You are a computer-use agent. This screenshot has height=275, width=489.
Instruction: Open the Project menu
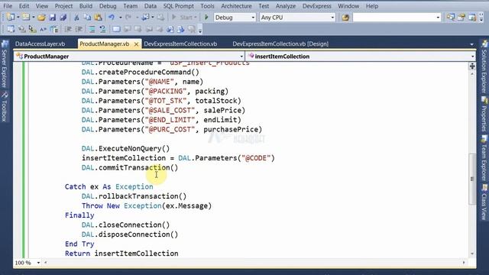(63, 6)
